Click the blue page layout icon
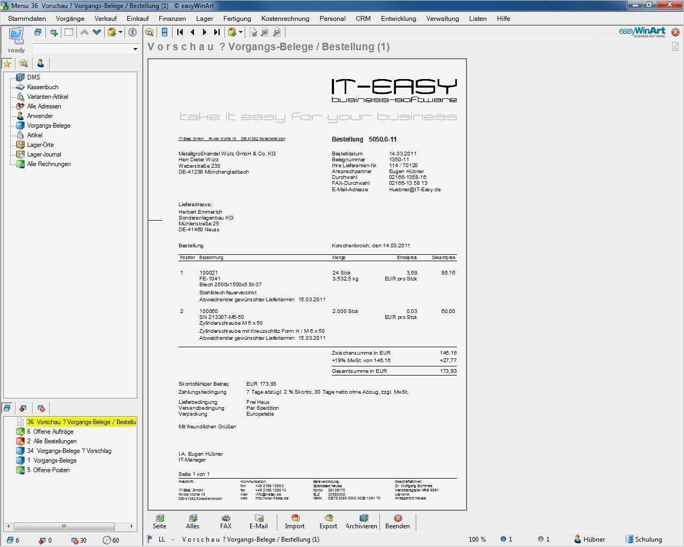The width and height of the screenshot is (684, 547). click(165, 33)
